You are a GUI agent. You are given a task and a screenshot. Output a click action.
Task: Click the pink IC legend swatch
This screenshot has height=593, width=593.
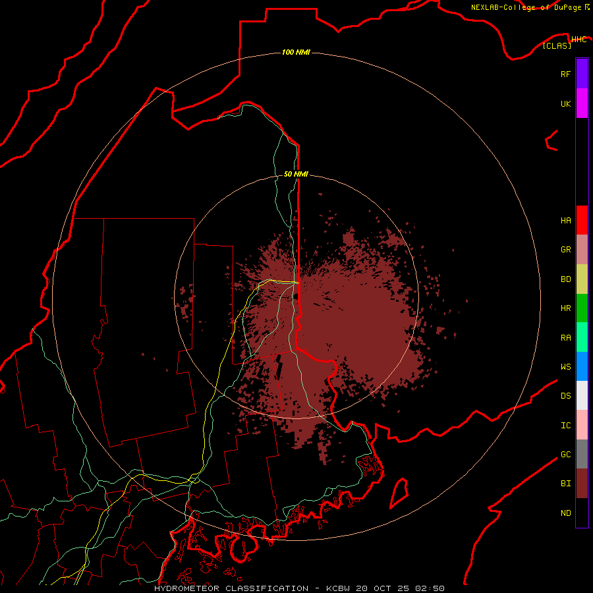pyautogui.click(x=582, y=425)
